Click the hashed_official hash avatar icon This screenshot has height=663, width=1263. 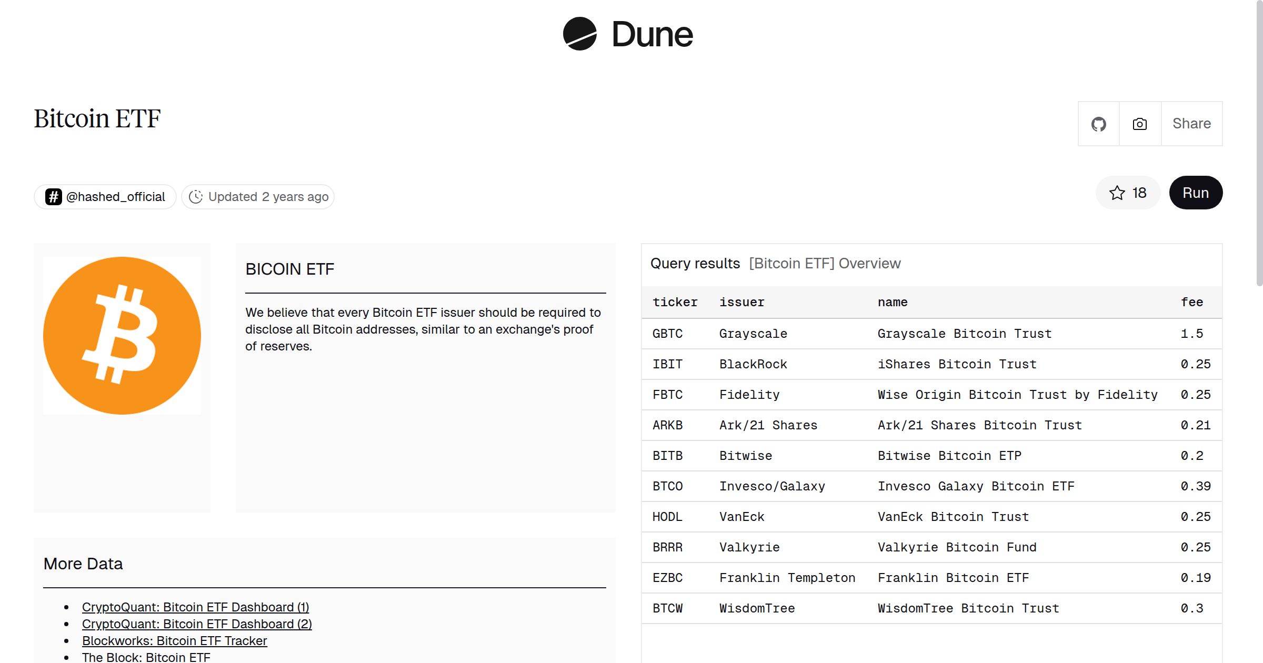(x=54, y=197)
